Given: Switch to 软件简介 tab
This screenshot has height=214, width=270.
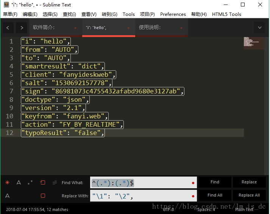Looking at the screenshot, I should click(x=55, y=28).
